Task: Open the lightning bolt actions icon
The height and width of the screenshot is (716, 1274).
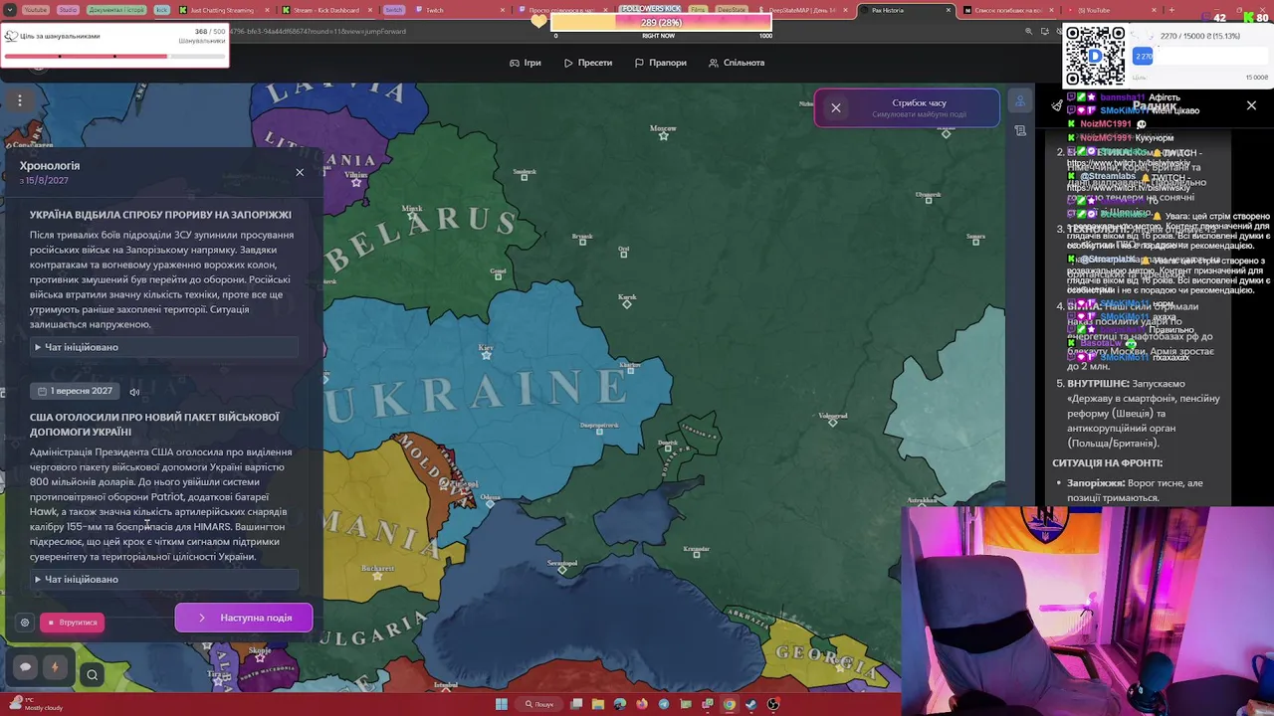Action: pos(55,667)
